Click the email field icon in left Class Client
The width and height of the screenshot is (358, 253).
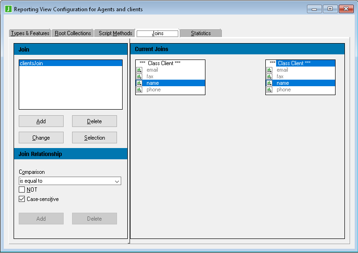139,70
